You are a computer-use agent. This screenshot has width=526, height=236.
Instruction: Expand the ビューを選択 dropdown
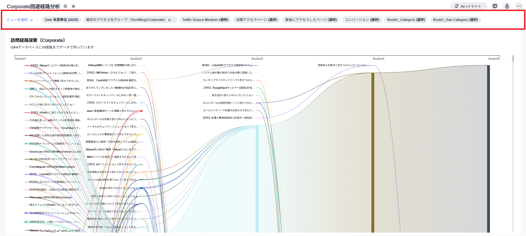click(x=20, y=20)
